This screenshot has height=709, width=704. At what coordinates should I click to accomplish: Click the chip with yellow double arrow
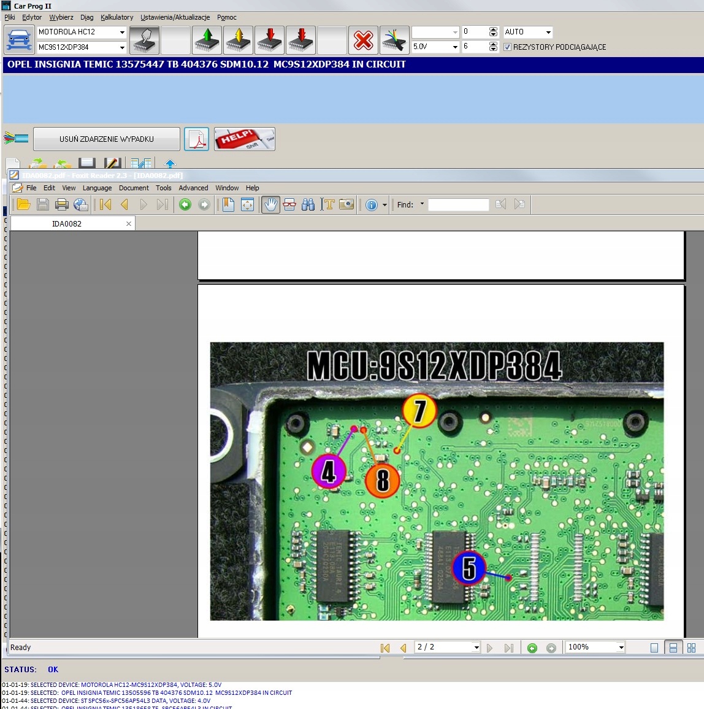point(238,40)
